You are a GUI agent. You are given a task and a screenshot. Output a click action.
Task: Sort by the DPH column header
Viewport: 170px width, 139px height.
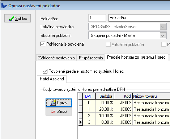89,96
